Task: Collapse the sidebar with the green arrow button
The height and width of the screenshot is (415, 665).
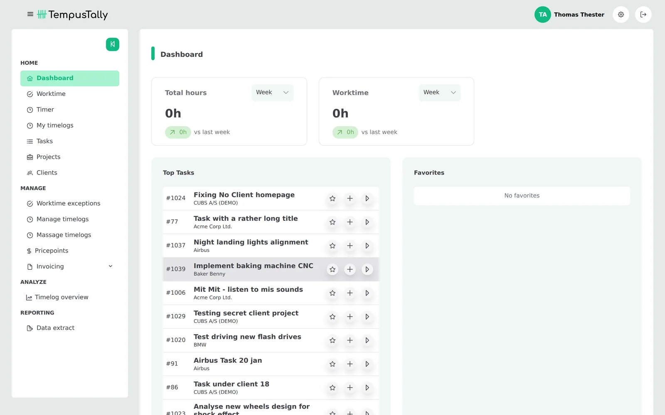Action: click(113, 44)
